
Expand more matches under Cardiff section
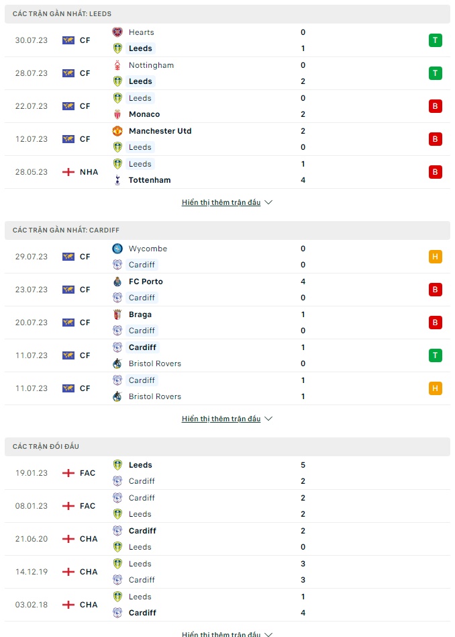click(x=227, y=419)
